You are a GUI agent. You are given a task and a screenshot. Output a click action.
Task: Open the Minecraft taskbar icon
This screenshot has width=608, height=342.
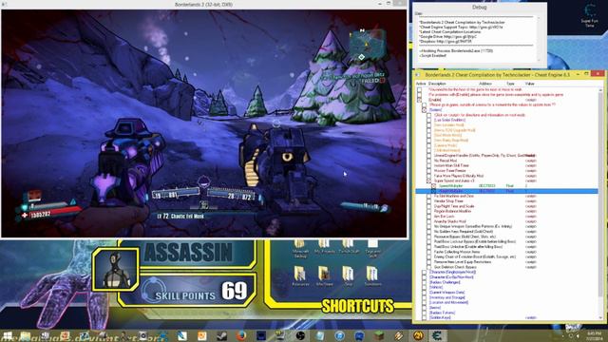379,335
